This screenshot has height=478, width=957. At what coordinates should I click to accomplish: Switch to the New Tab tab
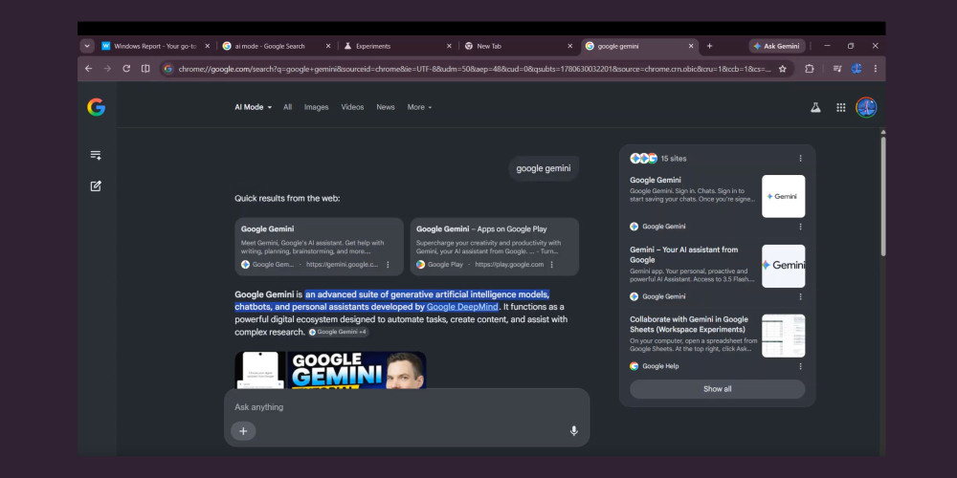click(519, 46)
